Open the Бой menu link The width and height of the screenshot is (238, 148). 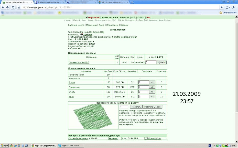pos(133,18)
